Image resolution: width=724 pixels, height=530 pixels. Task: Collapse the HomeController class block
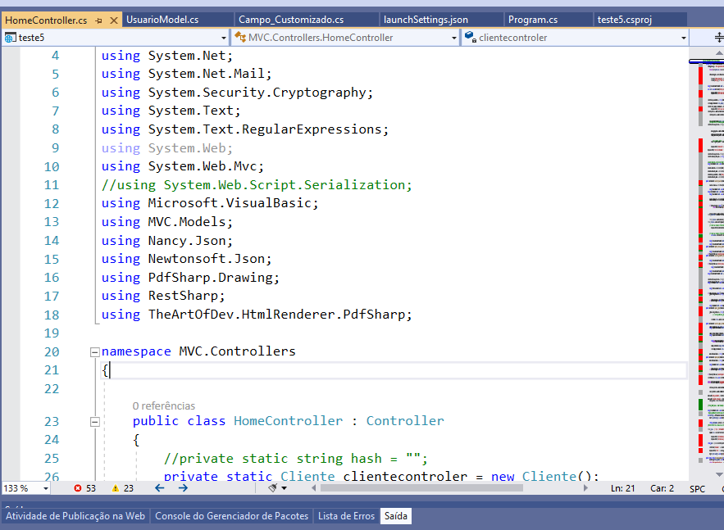coord(94,422)
